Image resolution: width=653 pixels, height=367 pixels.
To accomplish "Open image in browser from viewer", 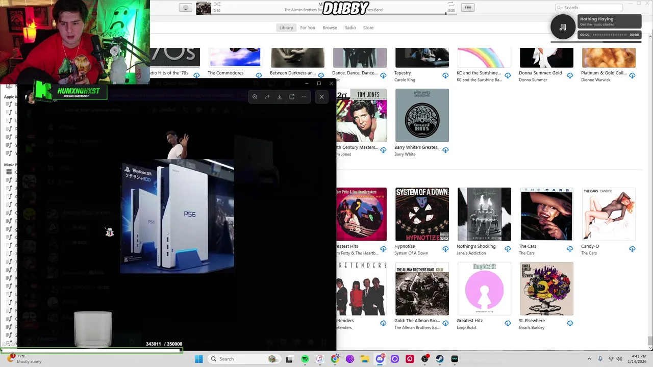I will pos(292,97).
